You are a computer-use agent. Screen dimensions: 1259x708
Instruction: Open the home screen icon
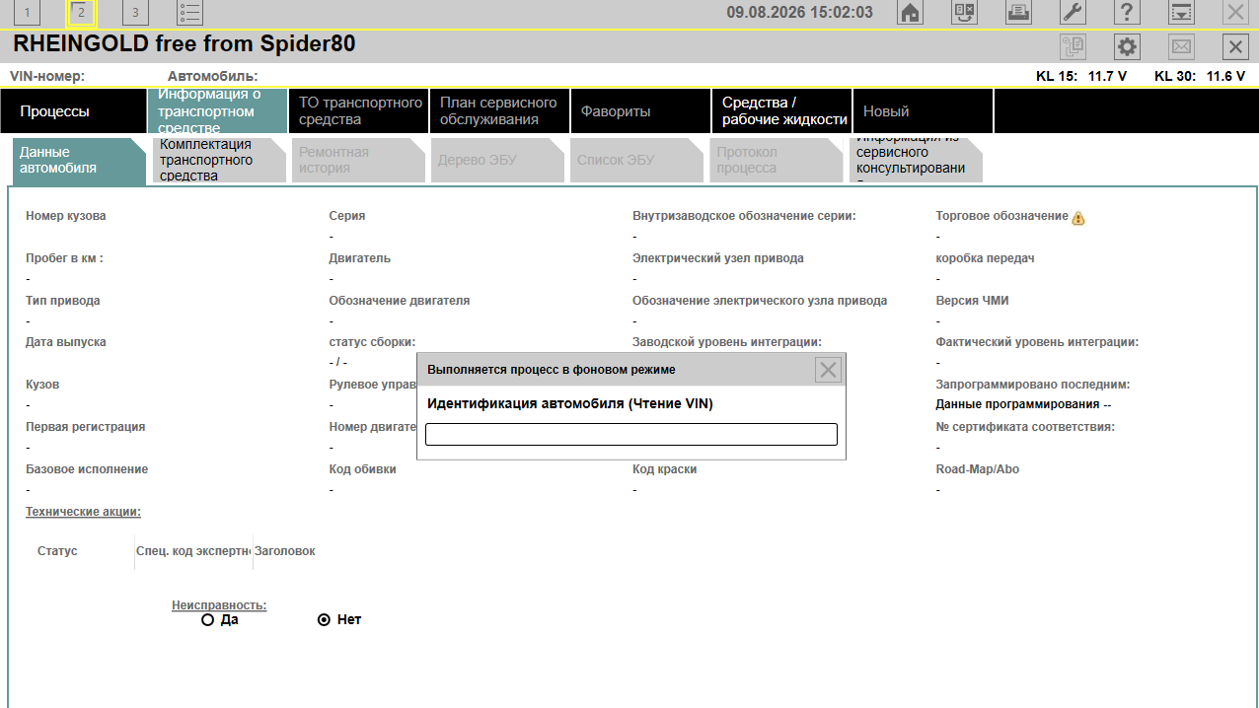point(910,13)
